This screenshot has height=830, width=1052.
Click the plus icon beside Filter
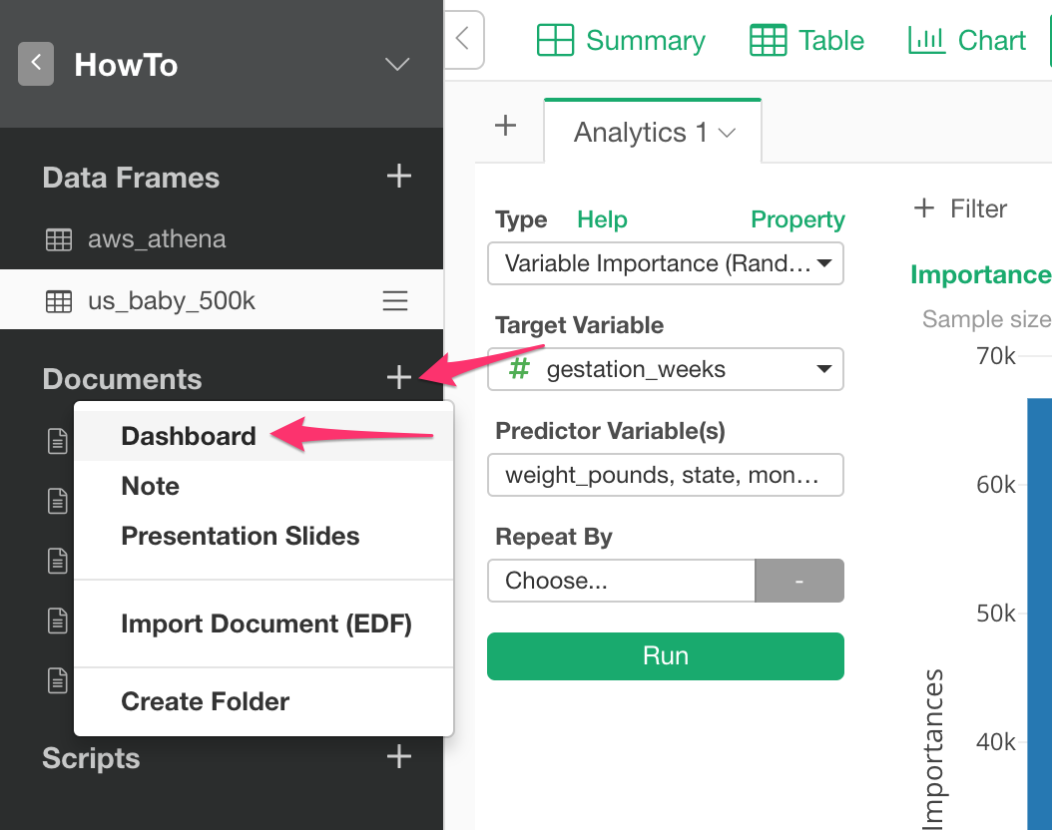(924, 207)
